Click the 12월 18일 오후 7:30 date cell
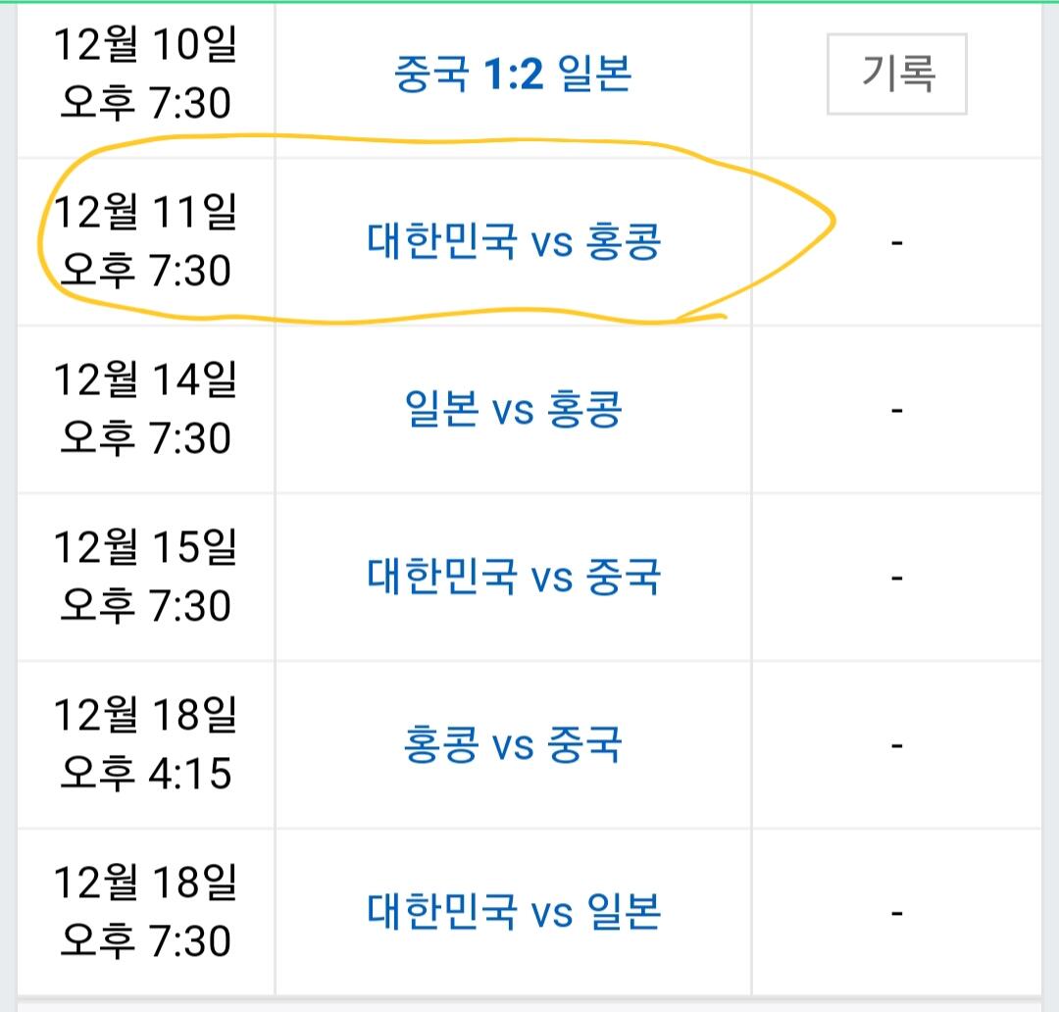 pos(145,912)
